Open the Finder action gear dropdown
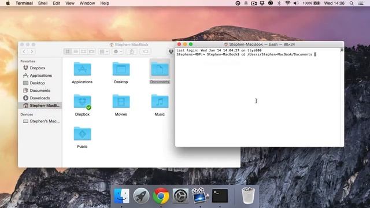370x208 pixels. (117, 51)
